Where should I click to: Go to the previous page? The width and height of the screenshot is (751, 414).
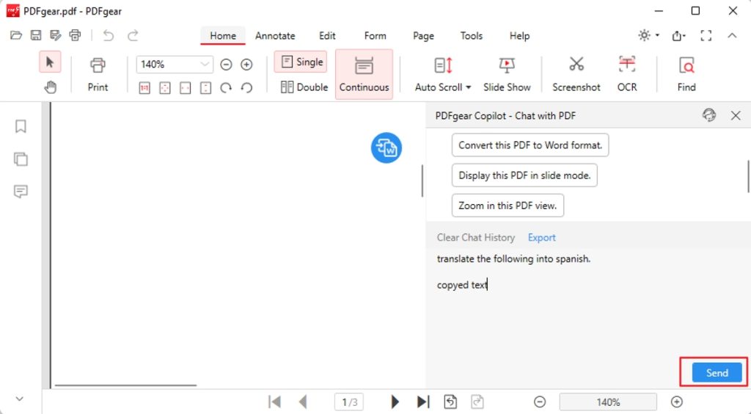coord(302,402)
